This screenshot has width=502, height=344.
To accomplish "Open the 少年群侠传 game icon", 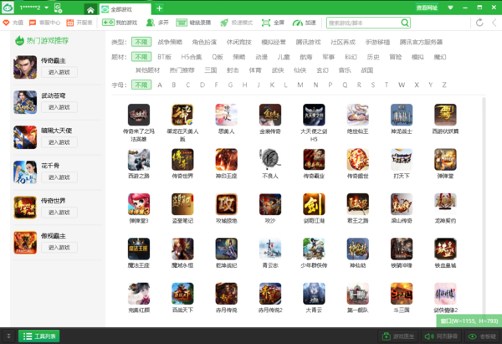I will (x=314, y=249).
